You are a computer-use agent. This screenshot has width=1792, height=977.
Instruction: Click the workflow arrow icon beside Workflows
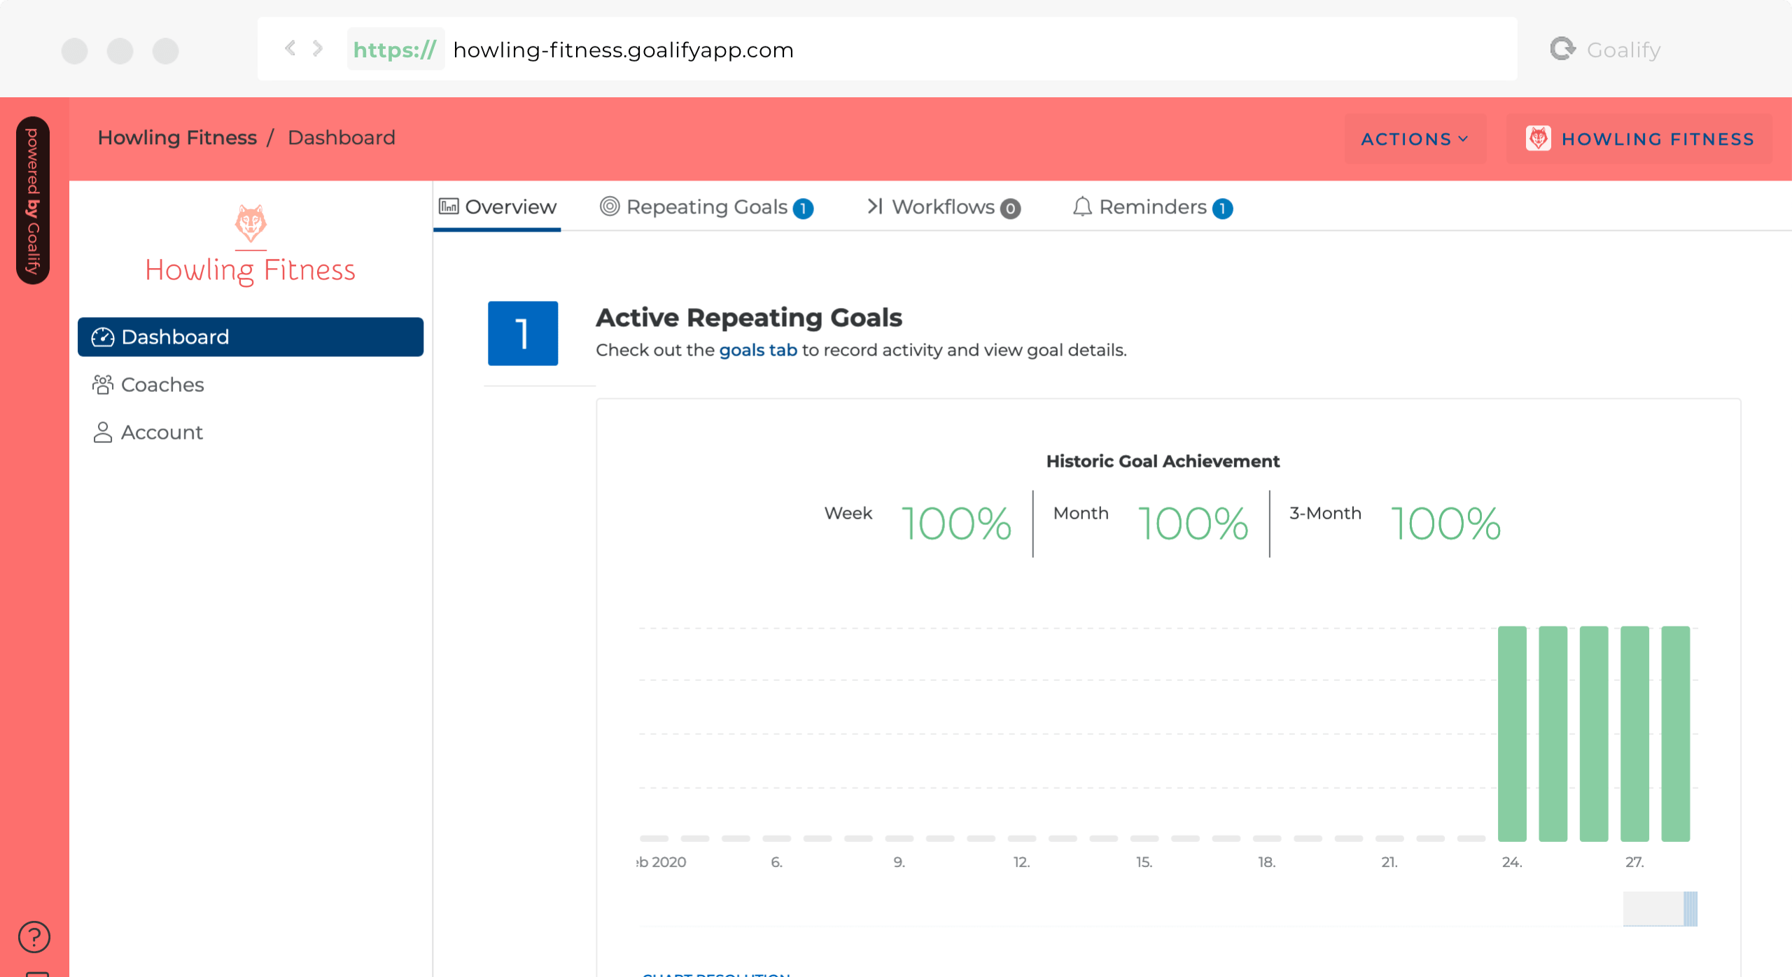click(x=874, y=207)
